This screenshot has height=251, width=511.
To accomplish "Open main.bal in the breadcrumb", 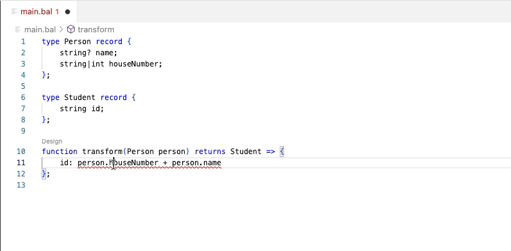I will (40, 30).
